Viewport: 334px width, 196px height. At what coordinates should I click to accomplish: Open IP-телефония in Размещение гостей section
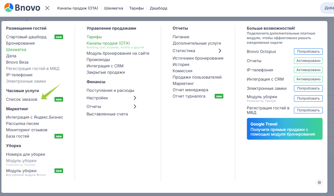(x=19, y=75)
